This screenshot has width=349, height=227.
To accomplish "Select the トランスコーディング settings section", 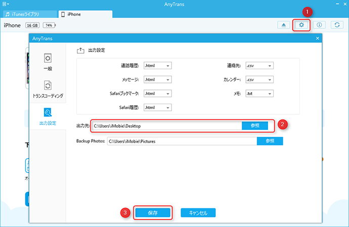I will 48,89.
